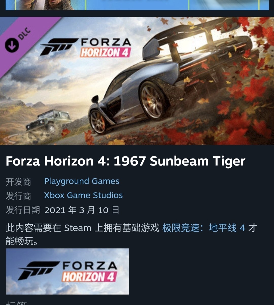The image size is (274, 305).
Task: Tap the green off-road truck in header artwork
Action: coord(48,121)
